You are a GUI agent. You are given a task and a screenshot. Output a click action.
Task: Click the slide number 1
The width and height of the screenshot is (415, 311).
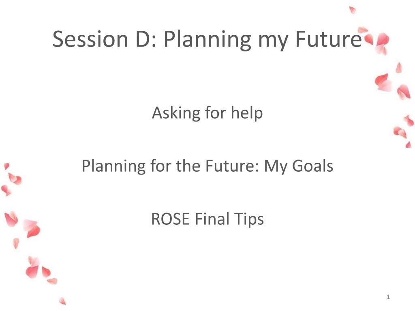pos(388,297)
